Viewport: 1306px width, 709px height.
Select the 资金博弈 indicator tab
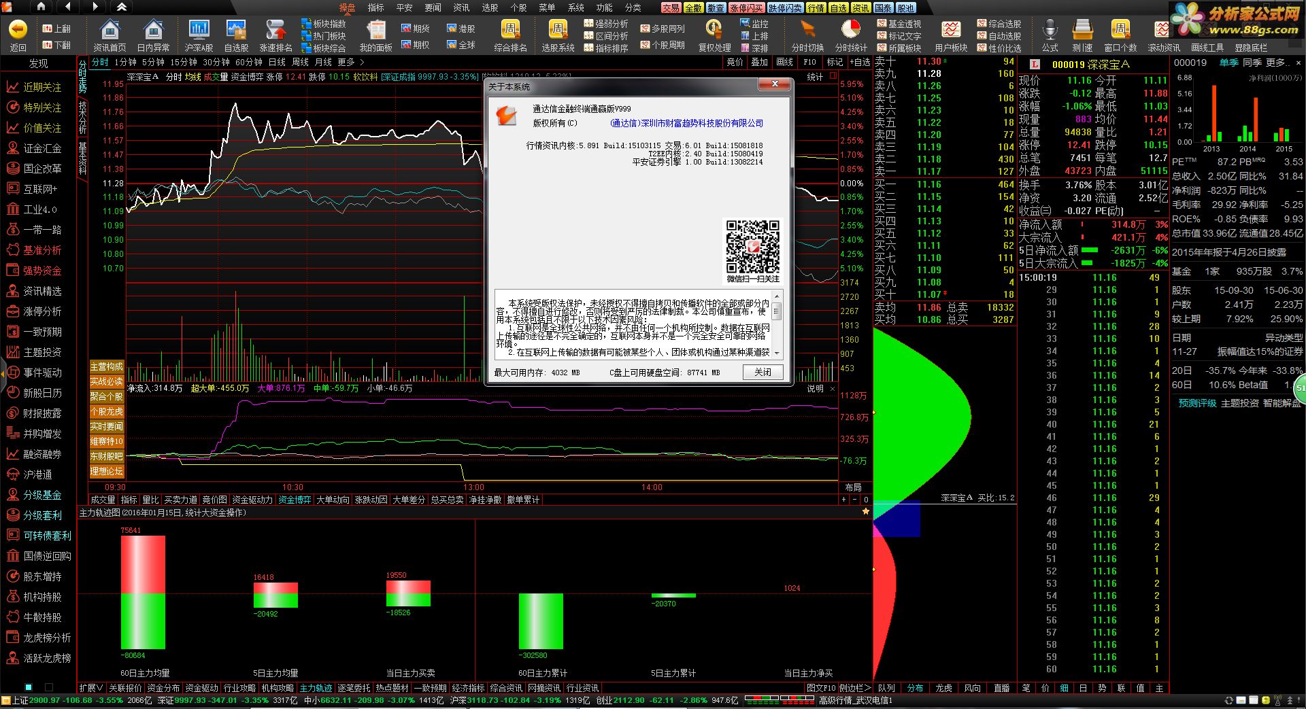click(295, 500)
